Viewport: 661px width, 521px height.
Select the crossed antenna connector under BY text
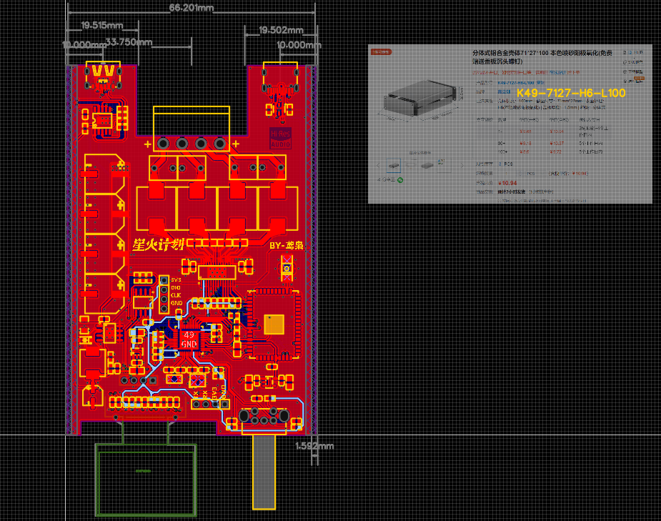pyautogui.click(x=287, y=268)
